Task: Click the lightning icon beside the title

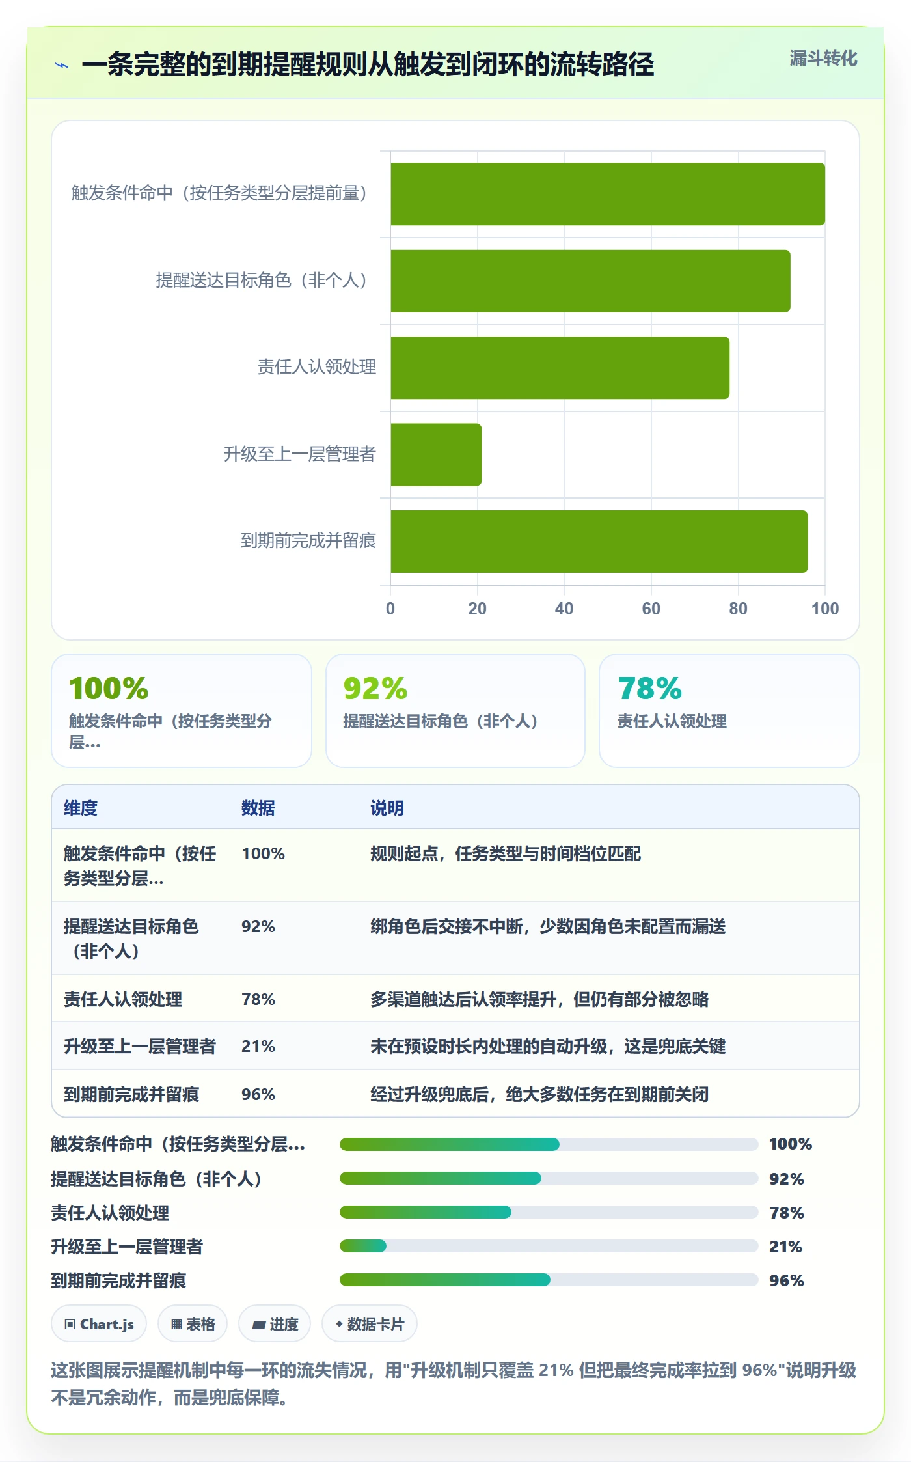Action: click(62, 65)
